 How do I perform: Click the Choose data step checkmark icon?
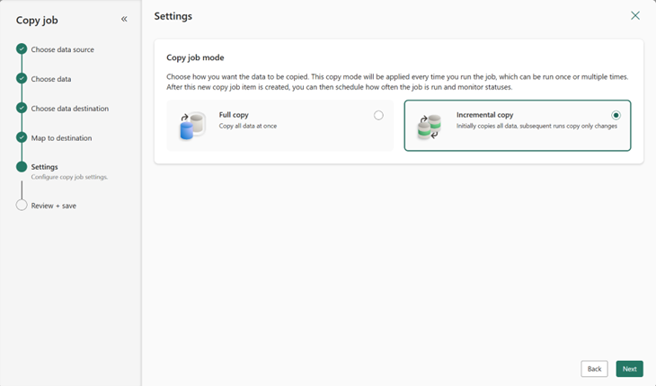[x=22, y=79]
